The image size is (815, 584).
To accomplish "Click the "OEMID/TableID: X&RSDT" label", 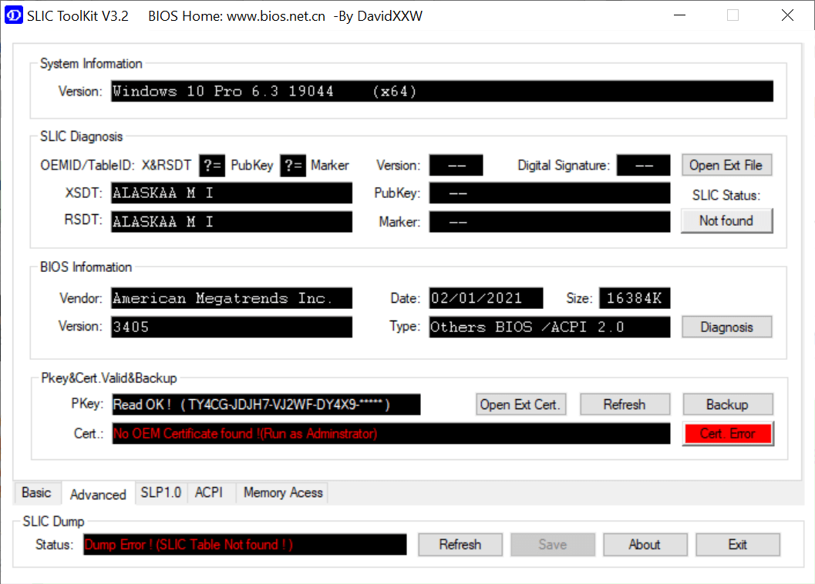I will 116,165.
